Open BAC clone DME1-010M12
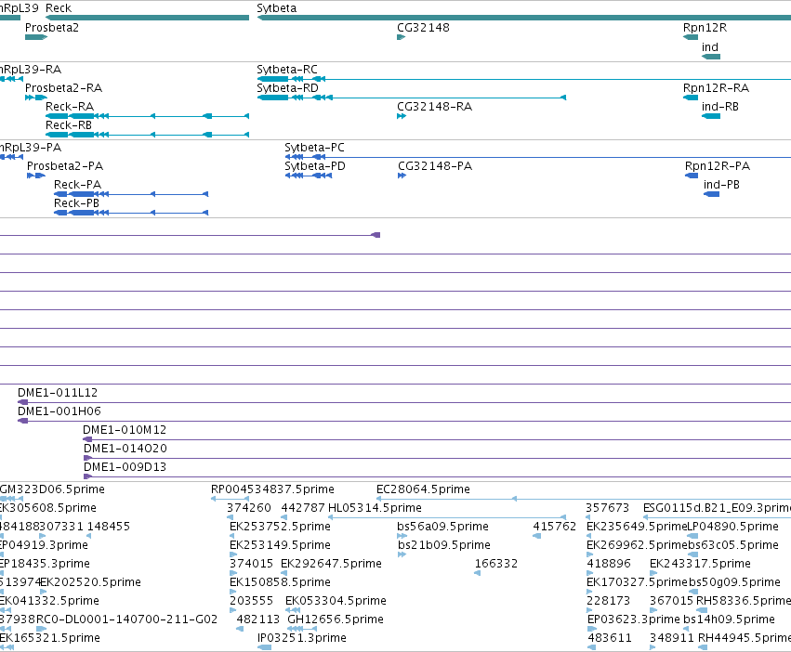The width and height of the screenshot is (791, 652). [125, 430]
